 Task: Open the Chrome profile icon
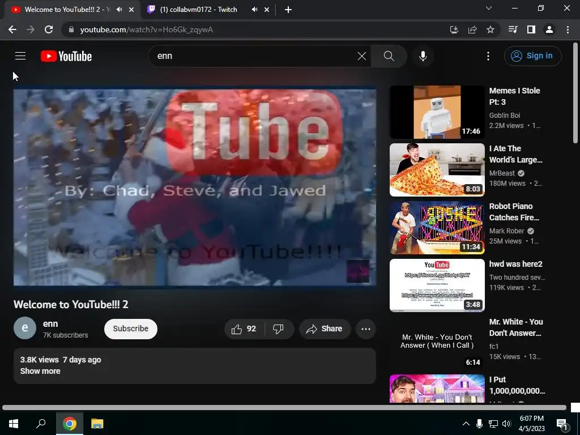point(549,29)
